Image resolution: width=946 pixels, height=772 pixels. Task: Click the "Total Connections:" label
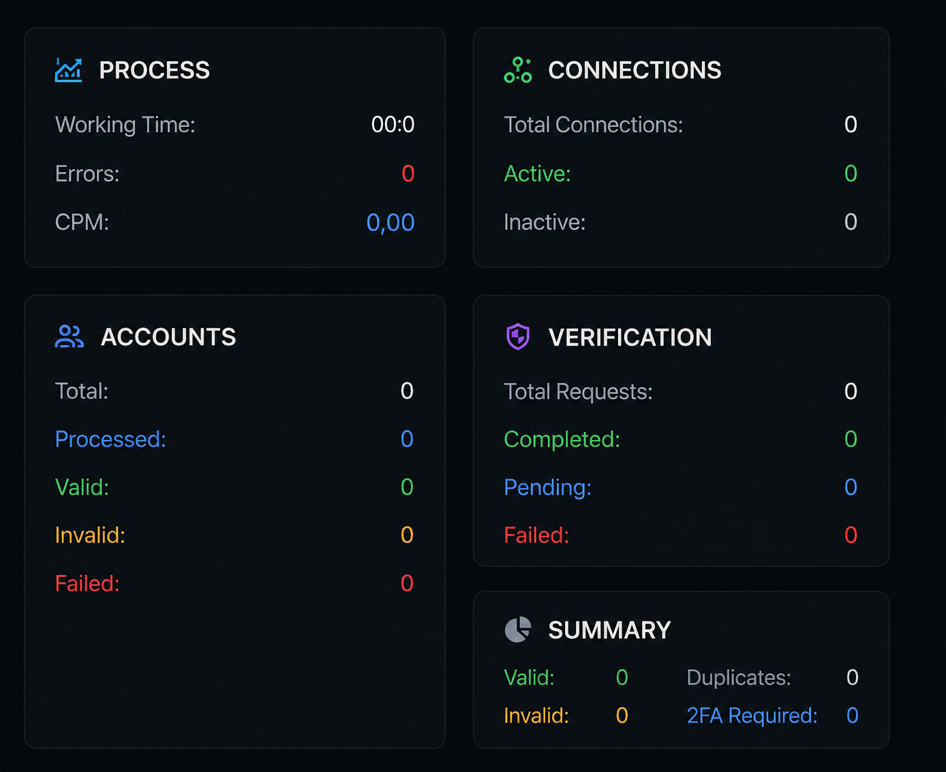pos(593,125)
